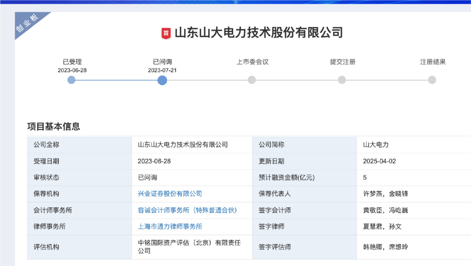Click the 中铭国际资产评估（北京）有限责任公司 value

pos(189,247)
